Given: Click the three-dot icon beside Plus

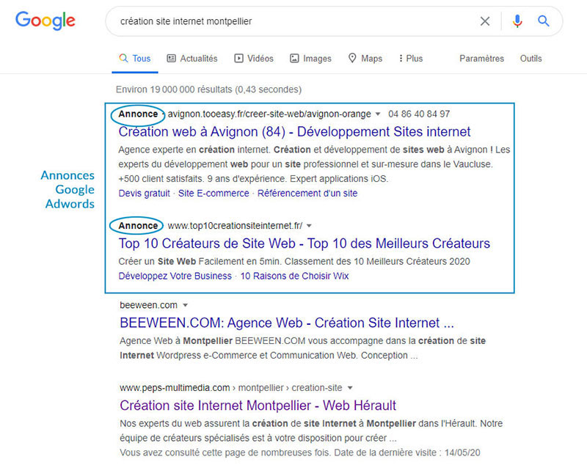Looking at the screenshot, I should 401,59.
